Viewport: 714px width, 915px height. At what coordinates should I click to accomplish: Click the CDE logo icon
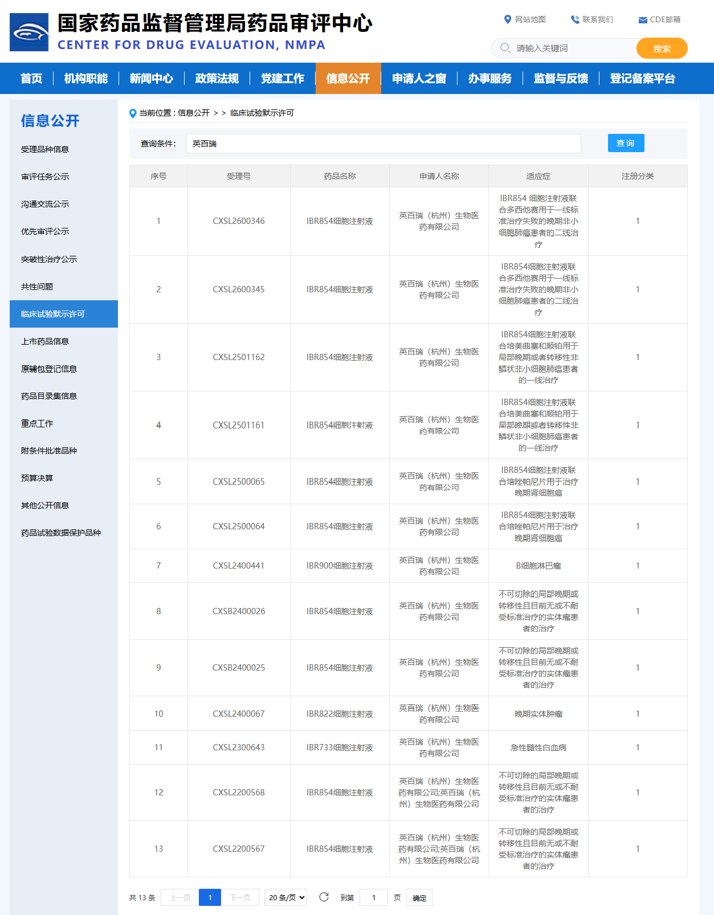pos(29,32)
